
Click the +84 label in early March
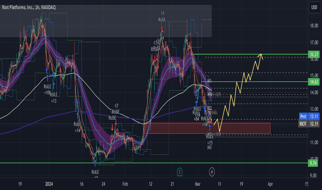click(196, 119)
